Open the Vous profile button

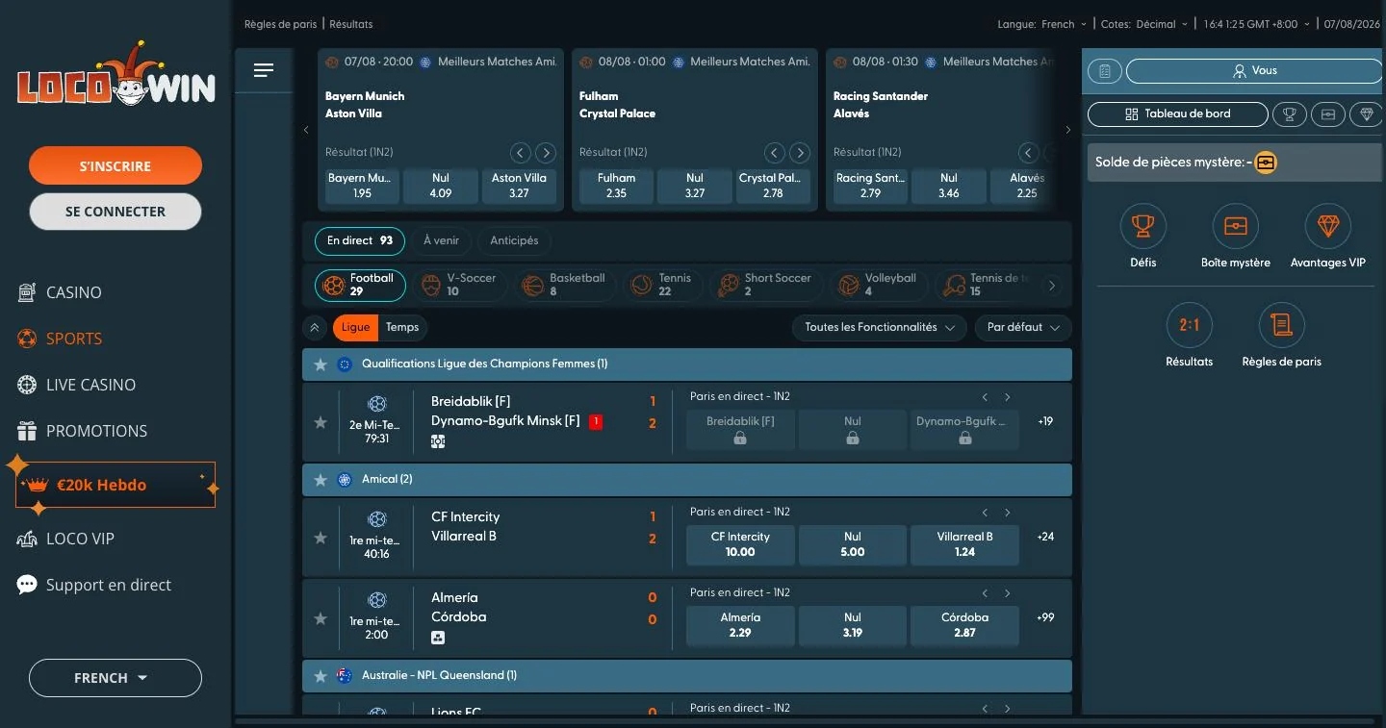click(x=1255, y=71)
